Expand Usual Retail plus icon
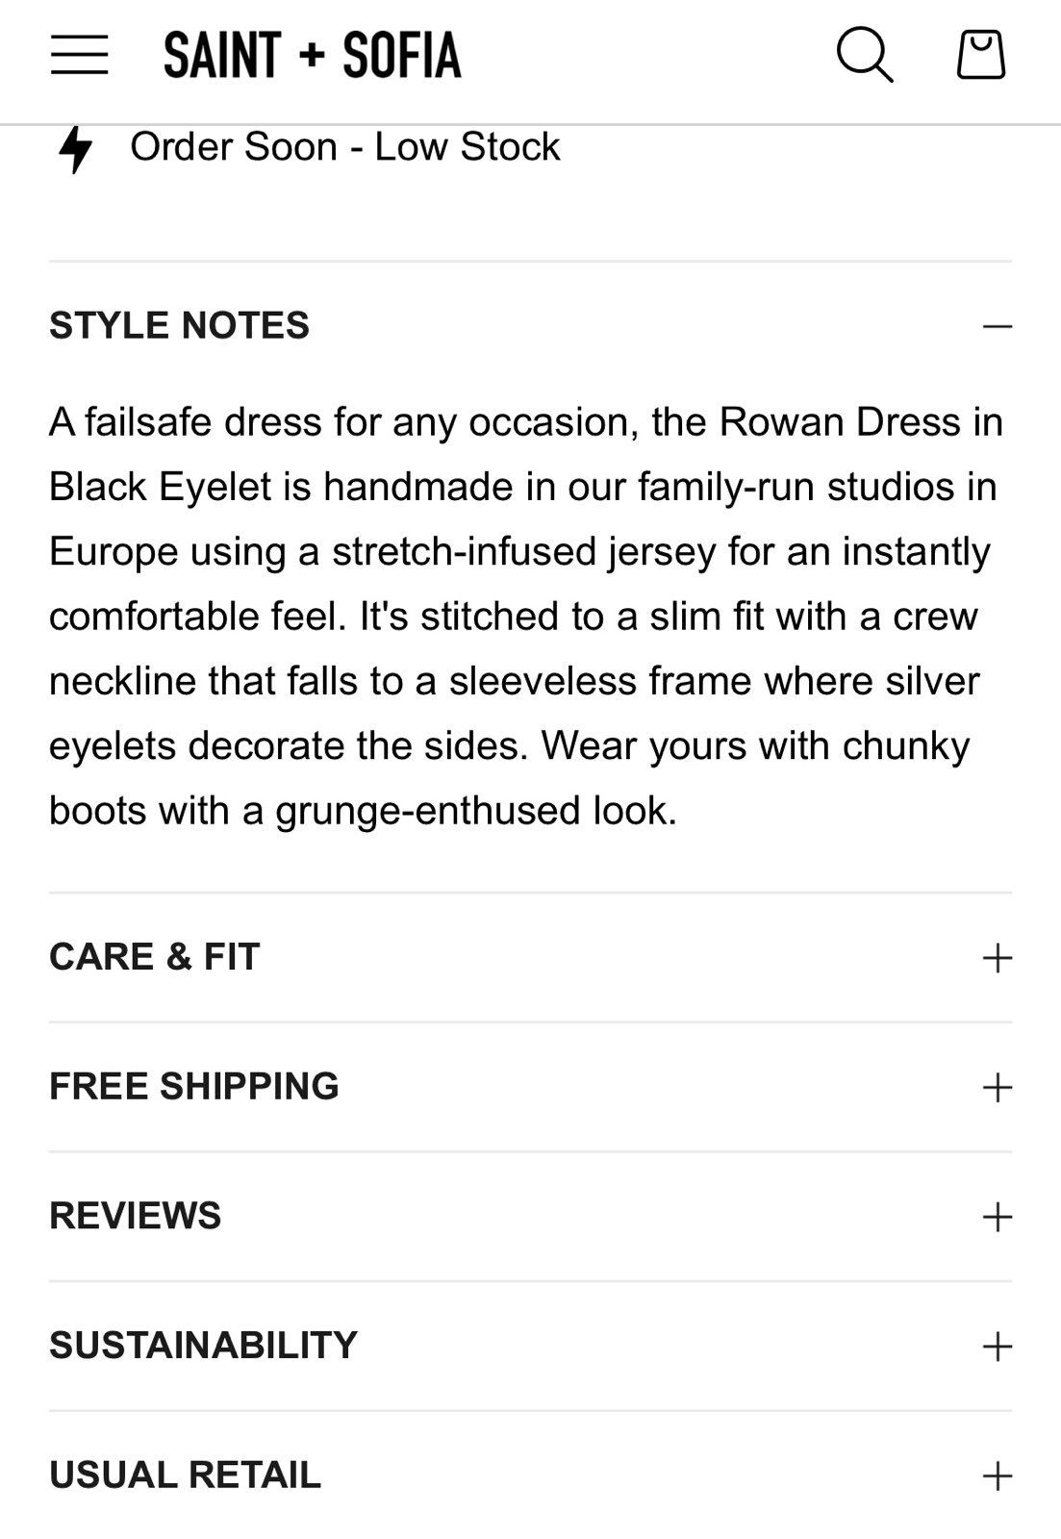 (998, 1476)
